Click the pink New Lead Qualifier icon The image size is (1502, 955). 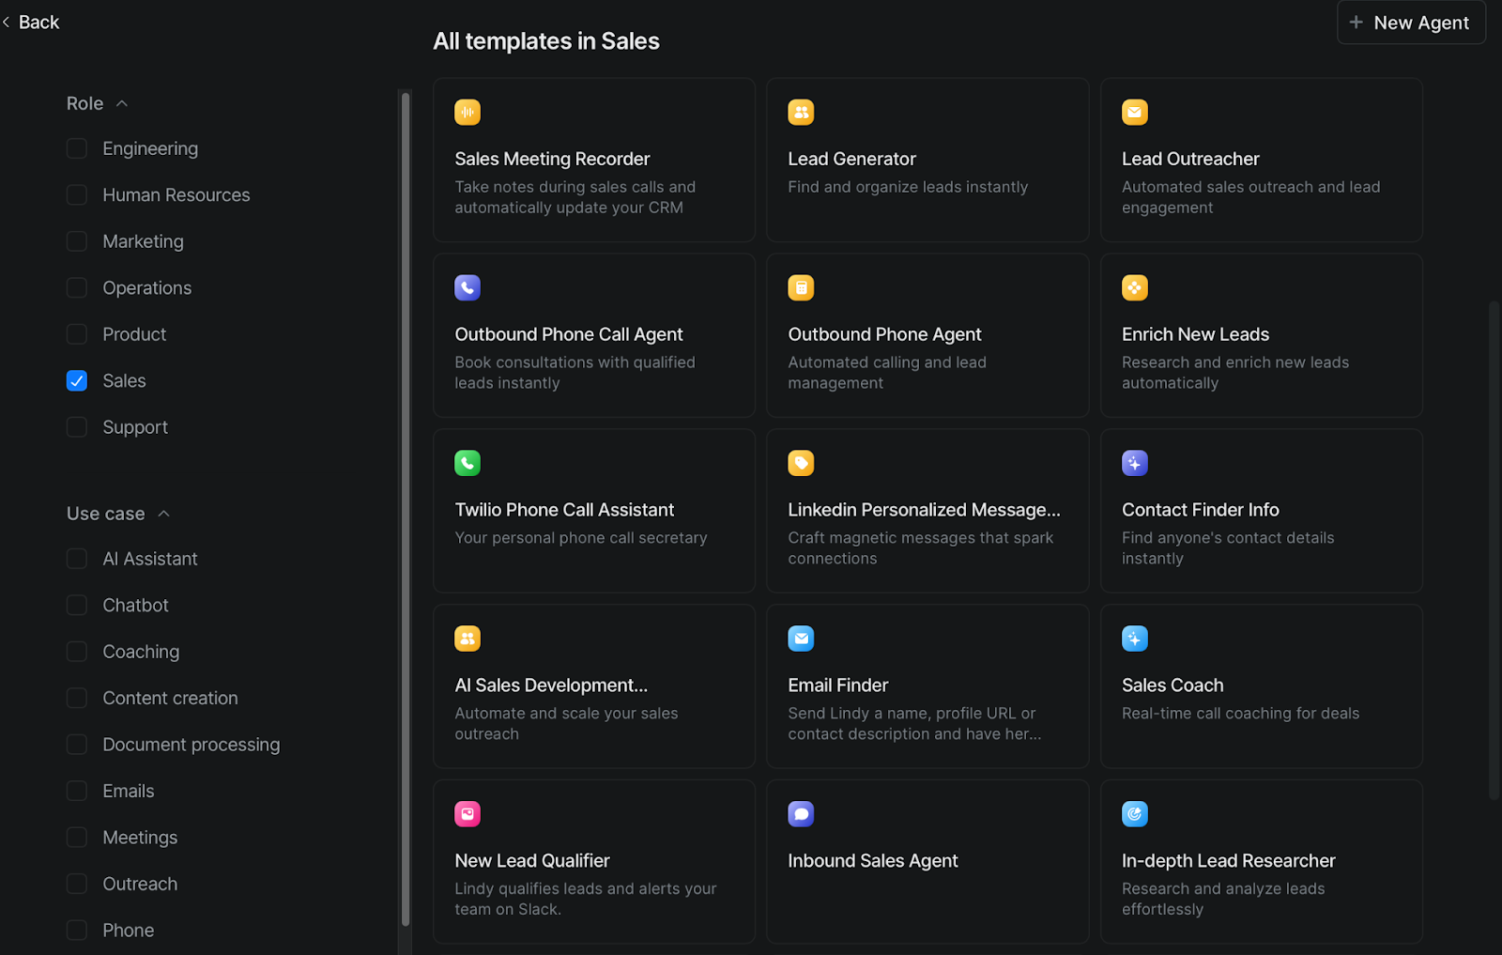coord(467,814)
